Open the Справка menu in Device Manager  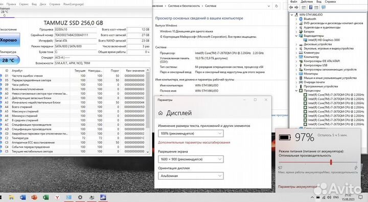tap(330, 2)
